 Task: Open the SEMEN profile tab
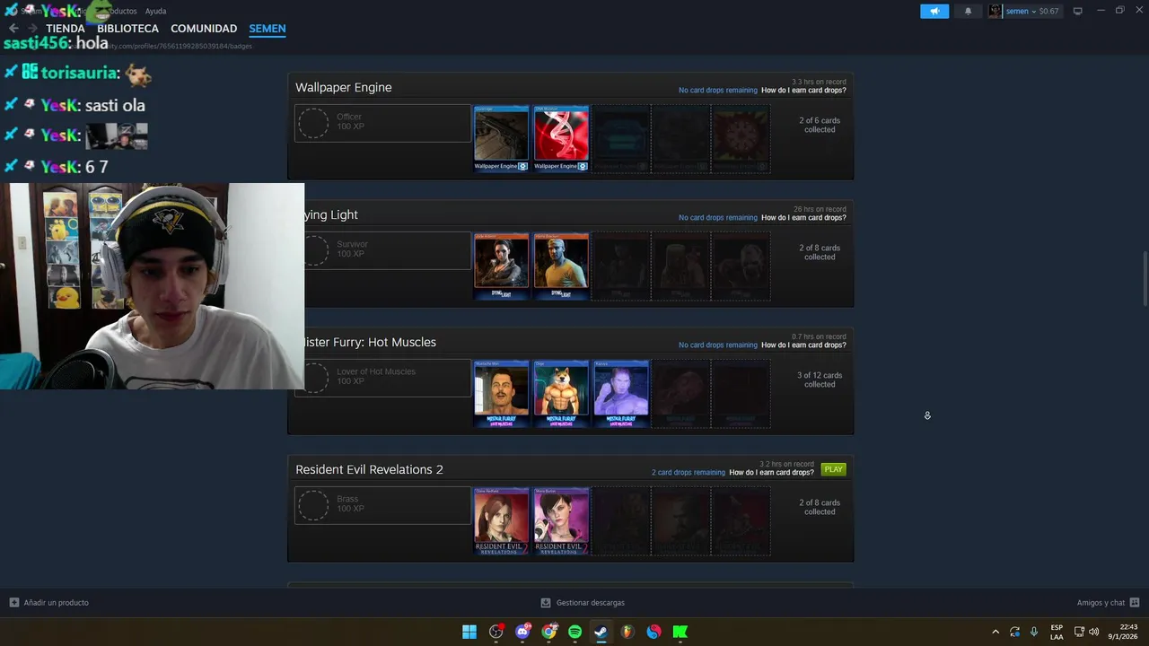pos(268,29)
